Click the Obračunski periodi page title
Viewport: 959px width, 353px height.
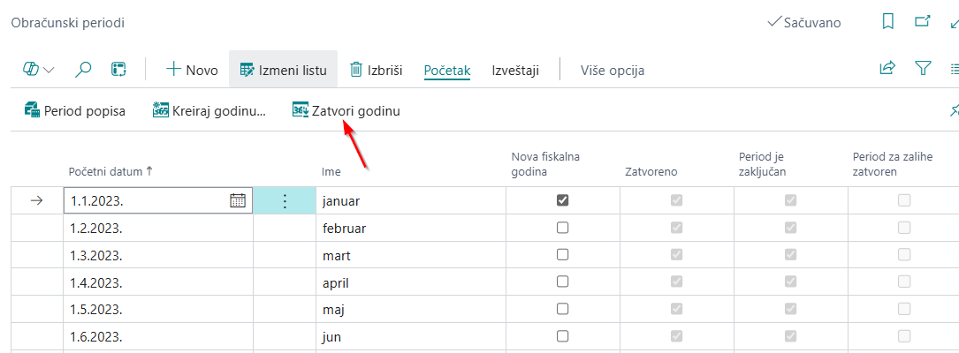pyautogui.click(x=68, y=23)
